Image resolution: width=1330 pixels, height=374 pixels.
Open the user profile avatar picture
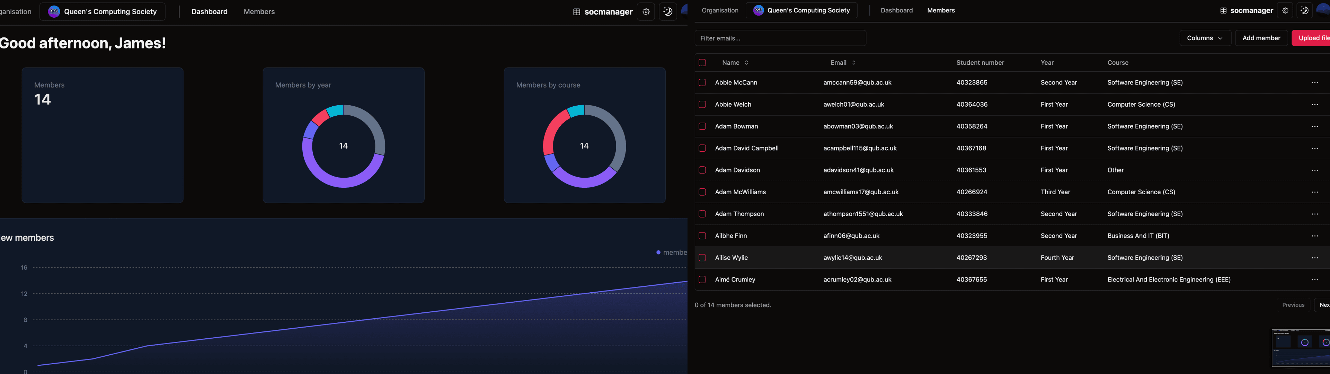1324,10
